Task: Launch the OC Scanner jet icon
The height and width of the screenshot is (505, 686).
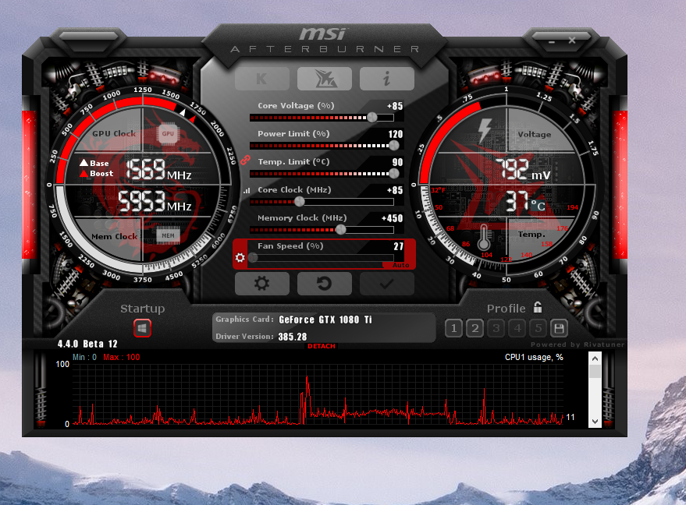Action: (x=325, y=79)
